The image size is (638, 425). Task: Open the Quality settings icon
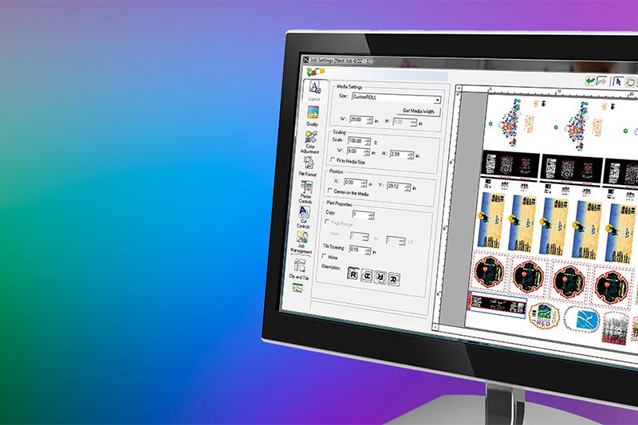pos(313,113)
